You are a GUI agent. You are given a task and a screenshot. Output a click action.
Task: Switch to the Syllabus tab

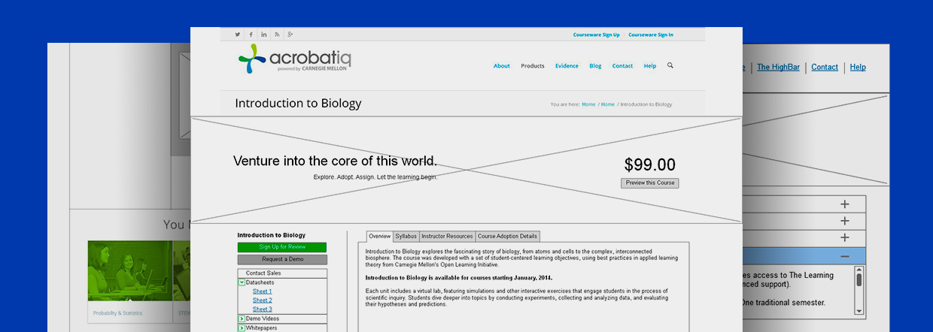pos(406,237)
